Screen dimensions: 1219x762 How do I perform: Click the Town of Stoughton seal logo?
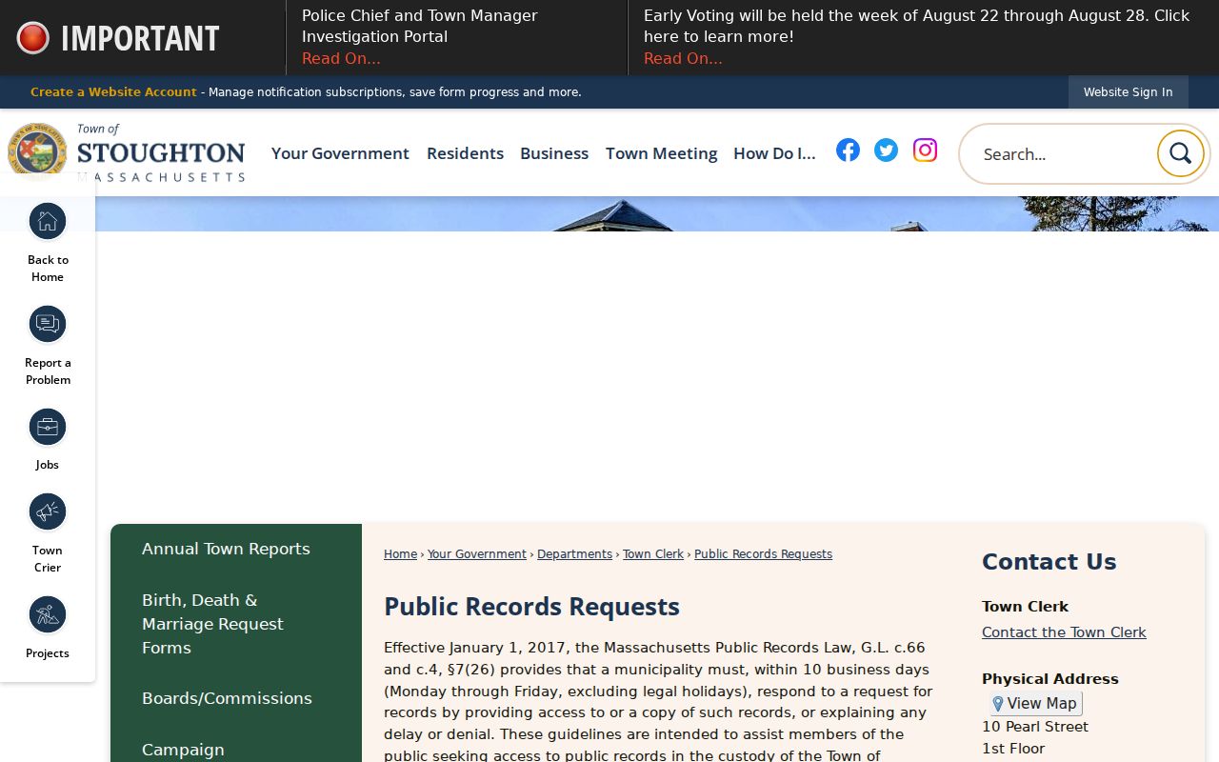click(37, 151)
